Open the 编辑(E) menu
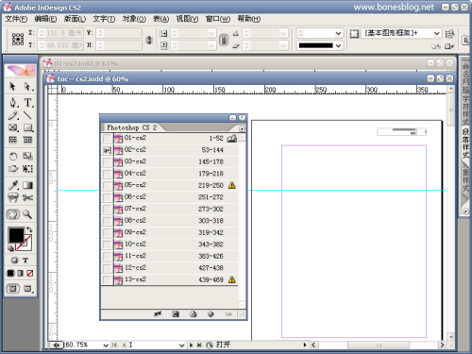 coord(45,19)
